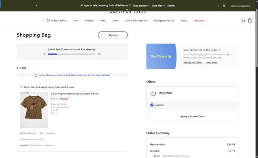Click Edit link under the T-shirt
Viewport: 258px width, 158px height.
(42, 133)
